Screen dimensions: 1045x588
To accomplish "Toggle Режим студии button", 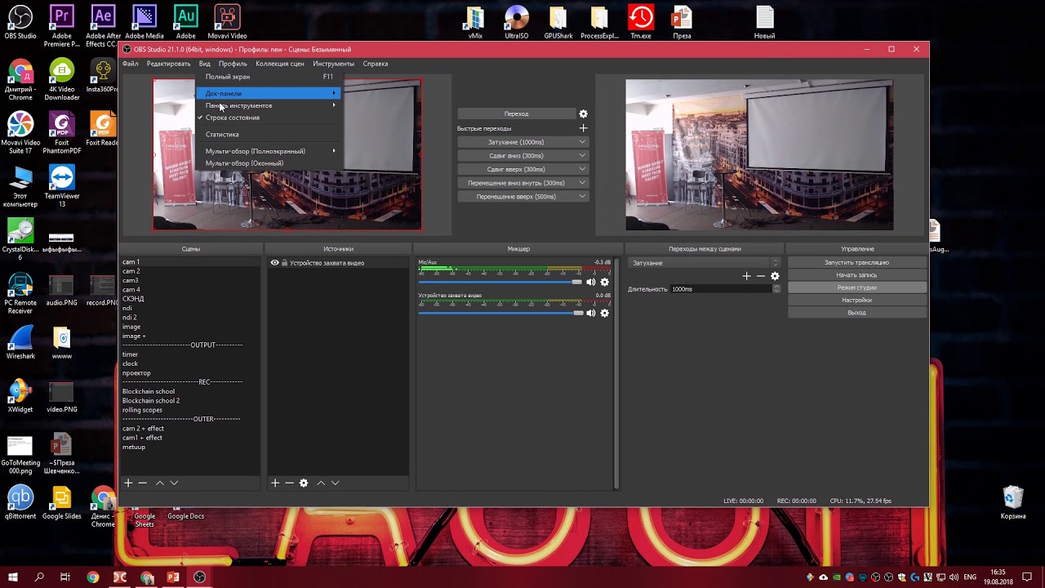I will pos(857,287).
